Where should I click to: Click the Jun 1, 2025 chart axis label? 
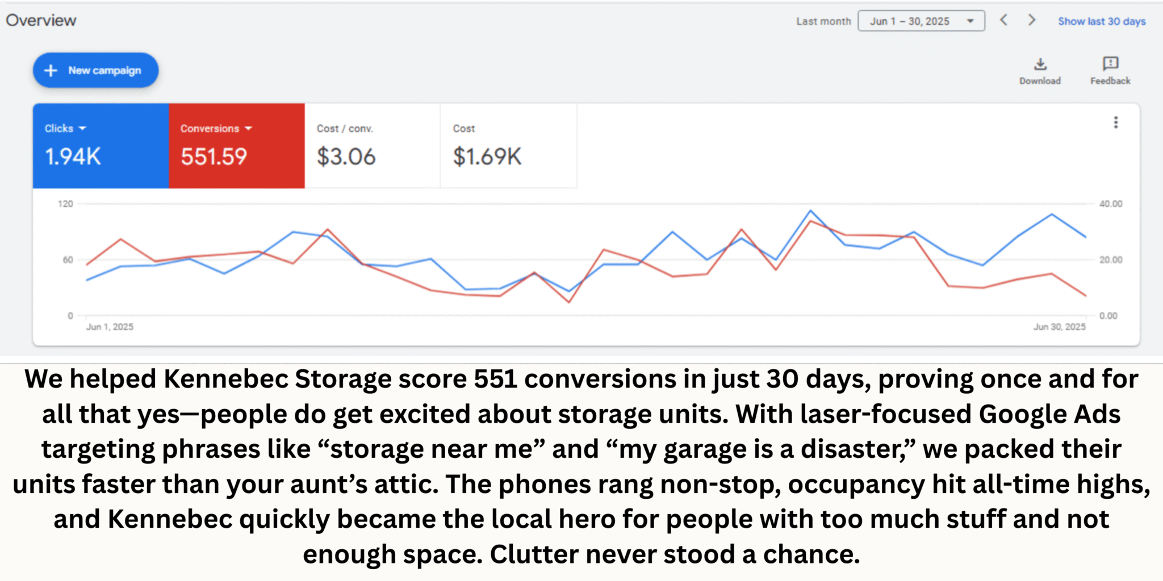point(110,327)
